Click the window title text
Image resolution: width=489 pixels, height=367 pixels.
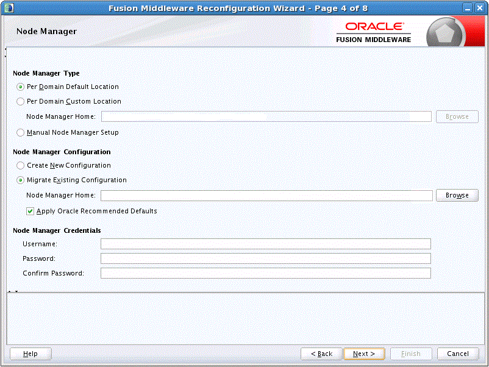pos(238,9)
